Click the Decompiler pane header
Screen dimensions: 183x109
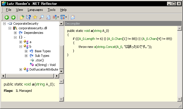123,24
